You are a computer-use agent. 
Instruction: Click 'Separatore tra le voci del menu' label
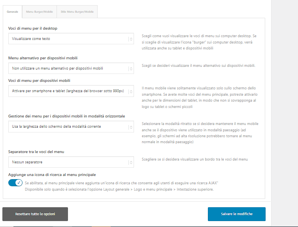36,152
